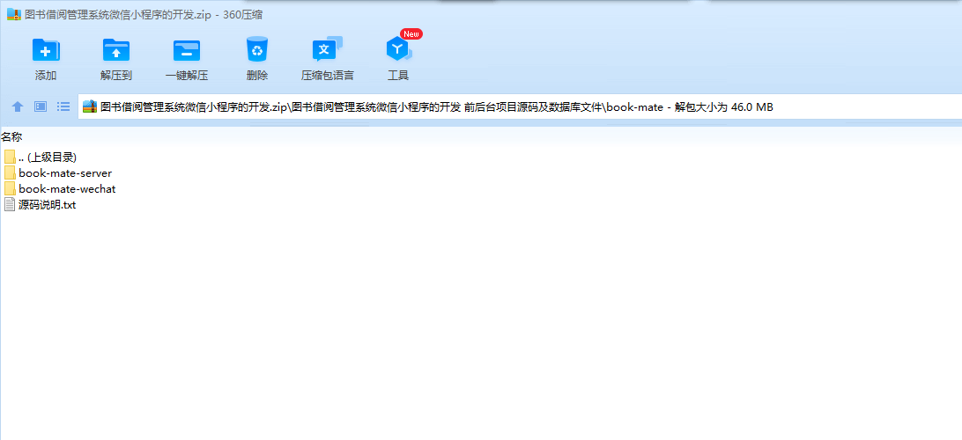This screenshot has width=962, height=440.
Task: Click the 添加 (Add) toolbar icon
Action: (x=46, y=50)
